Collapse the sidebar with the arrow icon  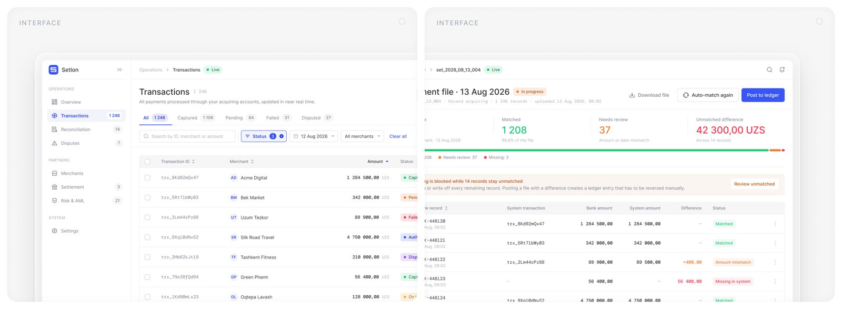click(120, 69)
